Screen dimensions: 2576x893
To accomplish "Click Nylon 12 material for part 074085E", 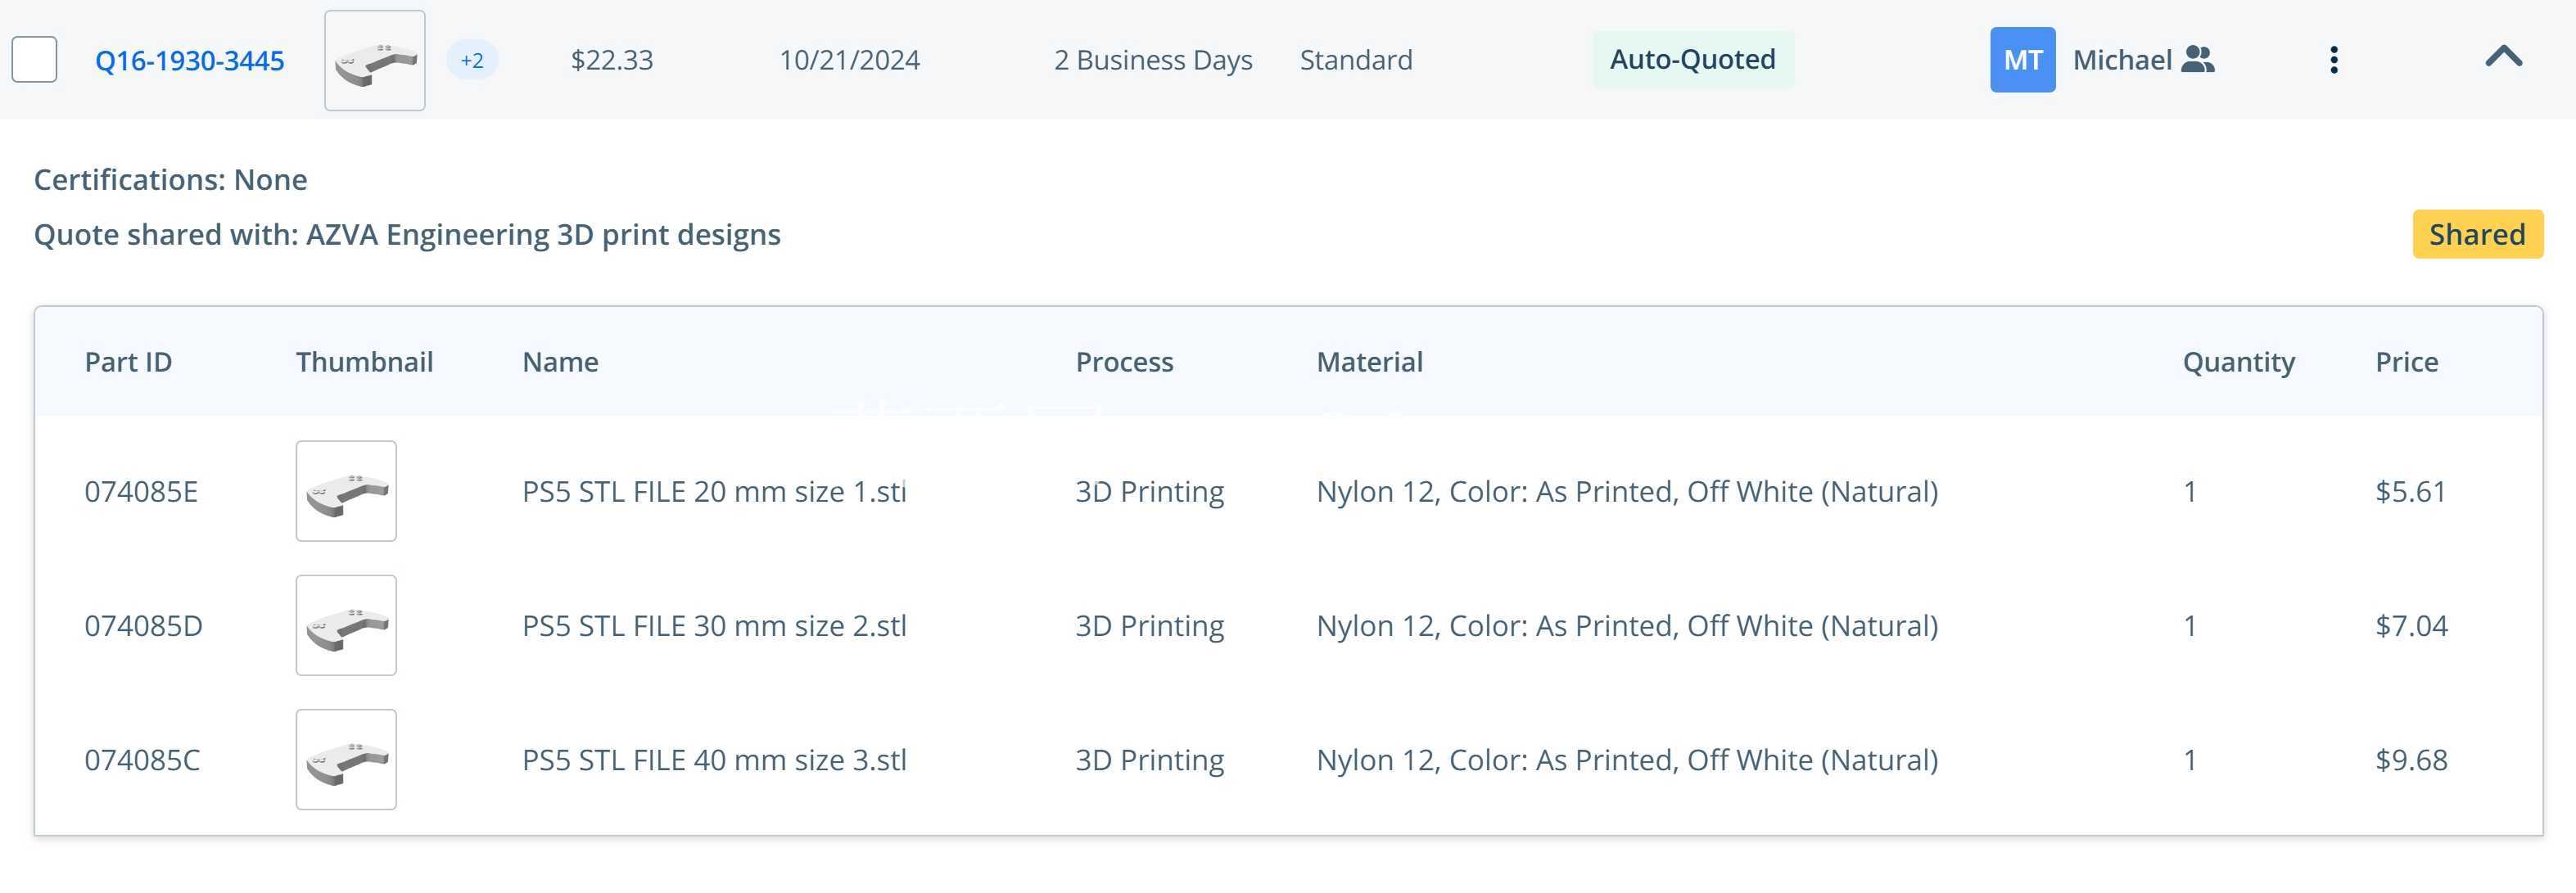I will click(x=1627, y=492).
